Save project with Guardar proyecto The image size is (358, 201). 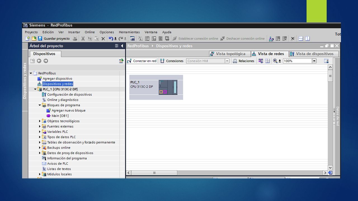click(x=54, y=39)
